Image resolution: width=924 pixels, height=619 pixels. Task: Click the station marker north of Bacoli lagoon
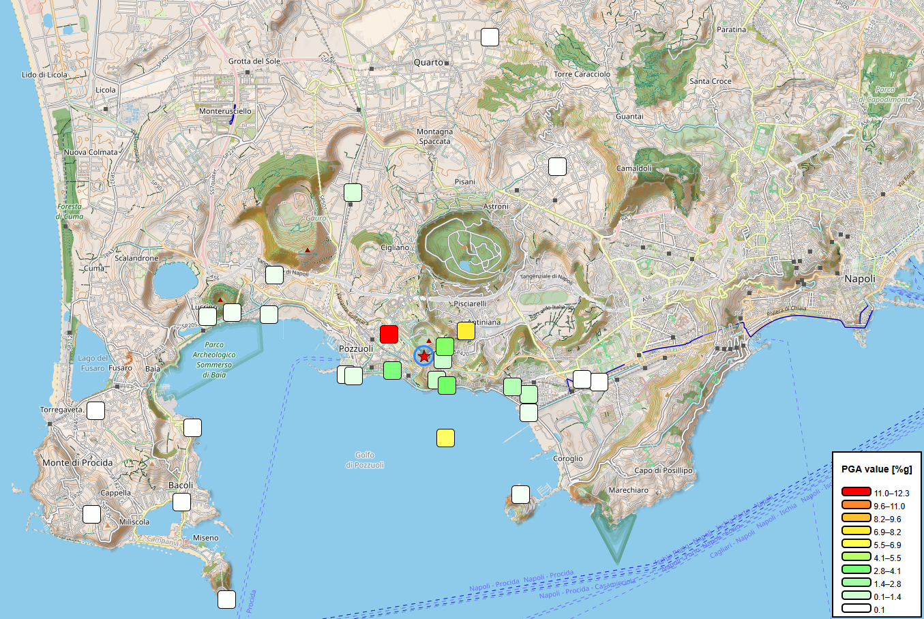tap(192, 427)
